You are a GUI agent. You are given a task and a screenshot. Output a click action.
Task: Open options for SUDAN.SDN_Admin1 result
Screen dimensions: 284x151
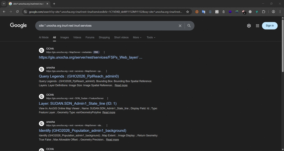[108, 98]
